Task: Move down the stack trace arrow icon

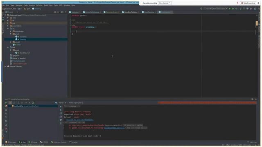Action: 61,110
